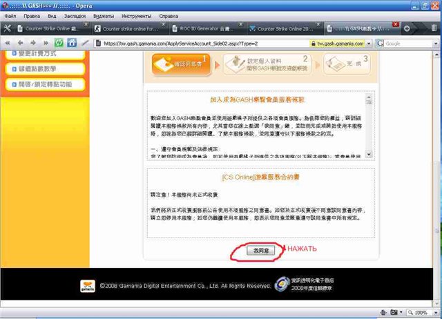Switch to 'Counter Strike Online 20...' tab
Image resolution: width=442 pixels, height=319 pixels.
(283, 29)
